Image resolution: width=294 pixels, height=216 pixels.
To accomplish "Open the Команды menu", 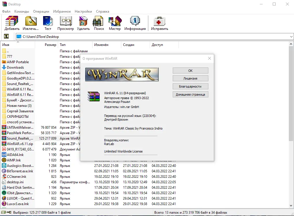I will click(22, 11).
